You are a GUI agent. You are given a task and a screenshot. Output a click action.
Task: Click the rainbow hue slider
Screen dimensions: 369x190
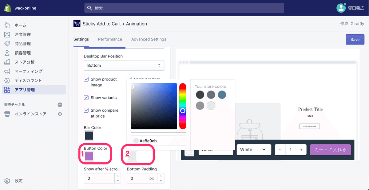pyautogui.click(x=183, y=106)
